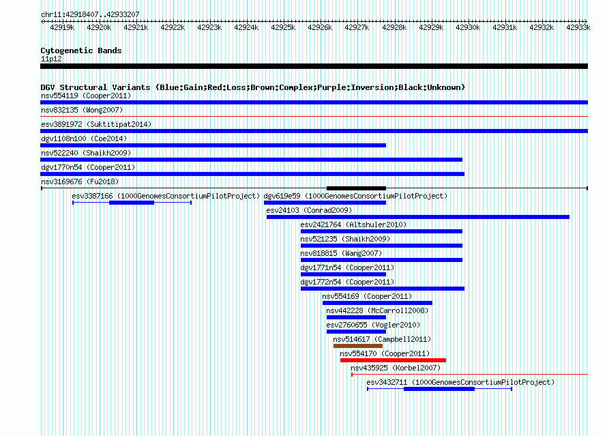Image resolution: width=607 pixels, height=436 pixels.
Task: Click the dgv1772n54 (Cooper2011) label
Action: coord(347,282)
